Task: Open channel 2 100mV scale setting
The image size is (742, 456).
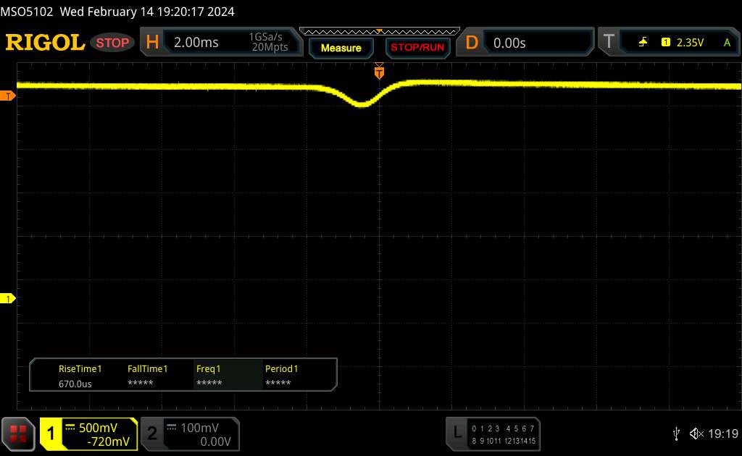Action: tap(200, 428)
